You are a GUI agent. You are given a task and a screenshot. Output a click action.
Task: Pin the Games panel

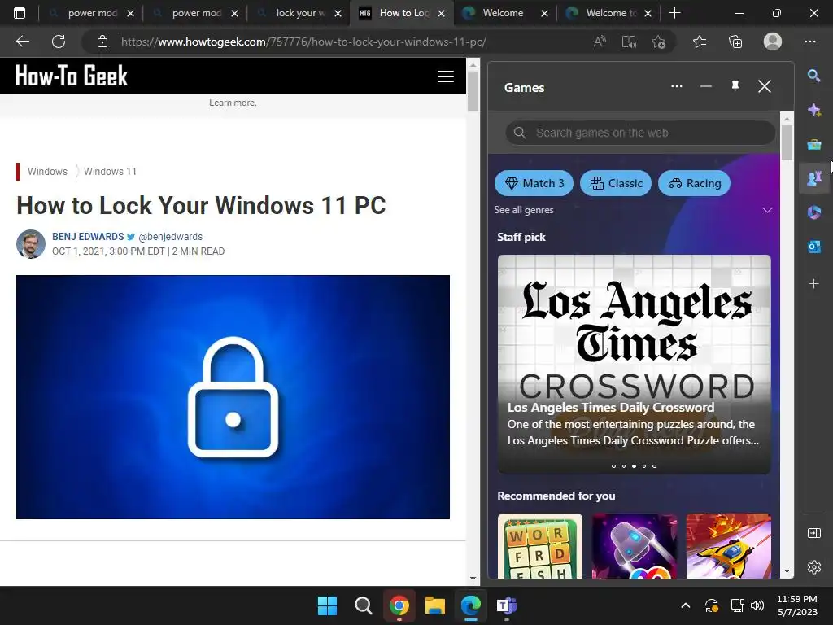click(735, 86)
